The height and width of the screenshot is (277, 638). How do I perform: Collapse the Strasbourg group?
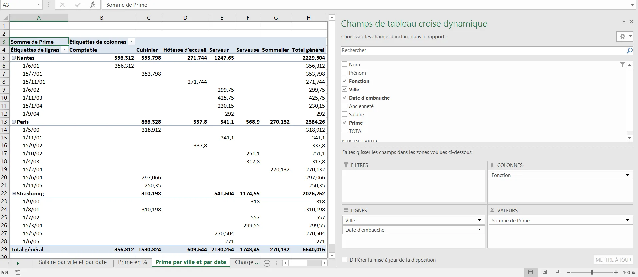pyautogui.click(x=14, y=193)
